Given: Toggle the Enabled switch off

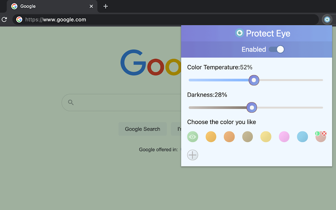Looking at the screenshot, I should point(277,50).
